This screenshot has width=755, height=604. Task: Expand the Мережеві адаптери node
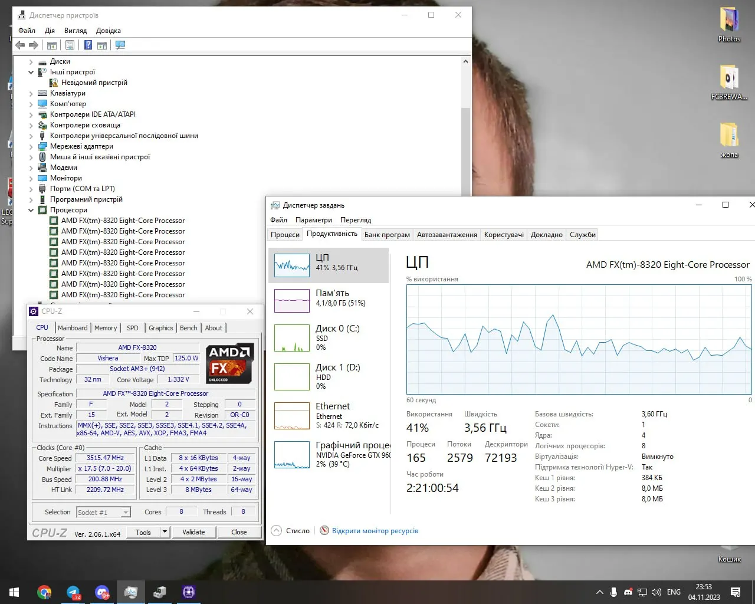(31, 146)
